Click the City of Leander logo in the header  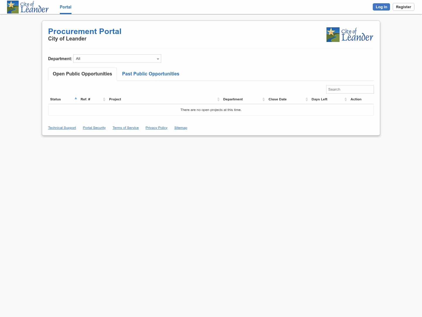(x=28, y=7)
